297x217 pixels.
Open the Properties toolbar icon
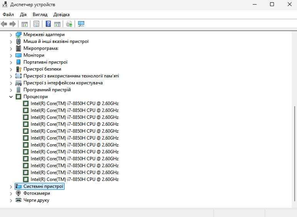coord(37,24)
